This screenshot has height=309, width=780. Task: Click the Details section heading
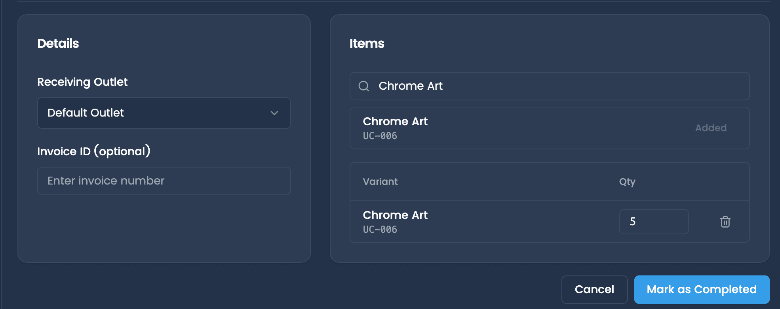[x=58, y=43]
